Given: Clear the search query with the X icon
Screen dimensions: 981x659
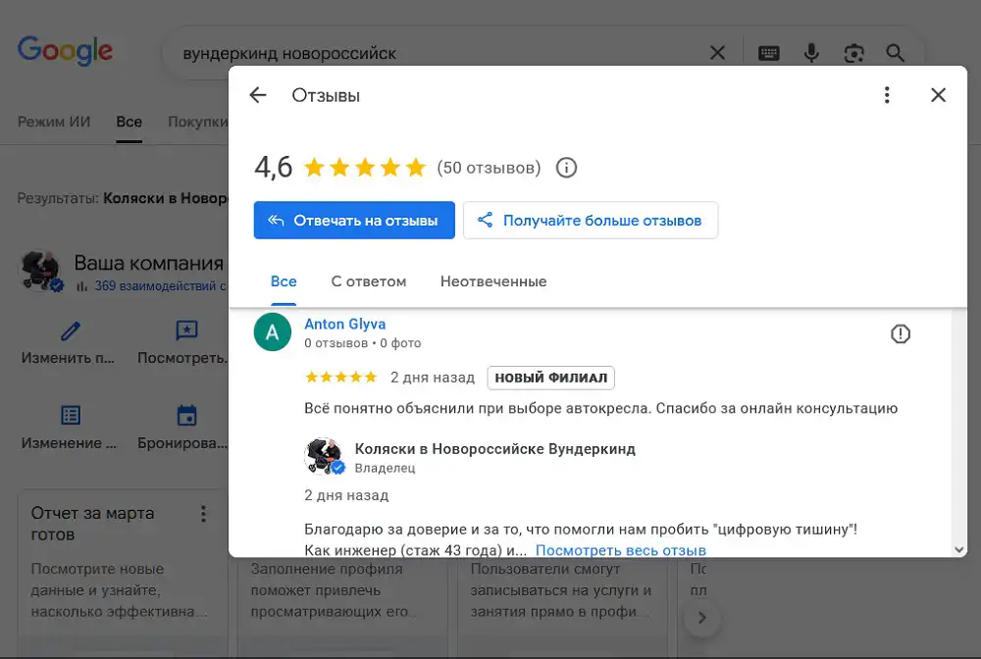Looking at the screenshot, I should pos(717,53).
